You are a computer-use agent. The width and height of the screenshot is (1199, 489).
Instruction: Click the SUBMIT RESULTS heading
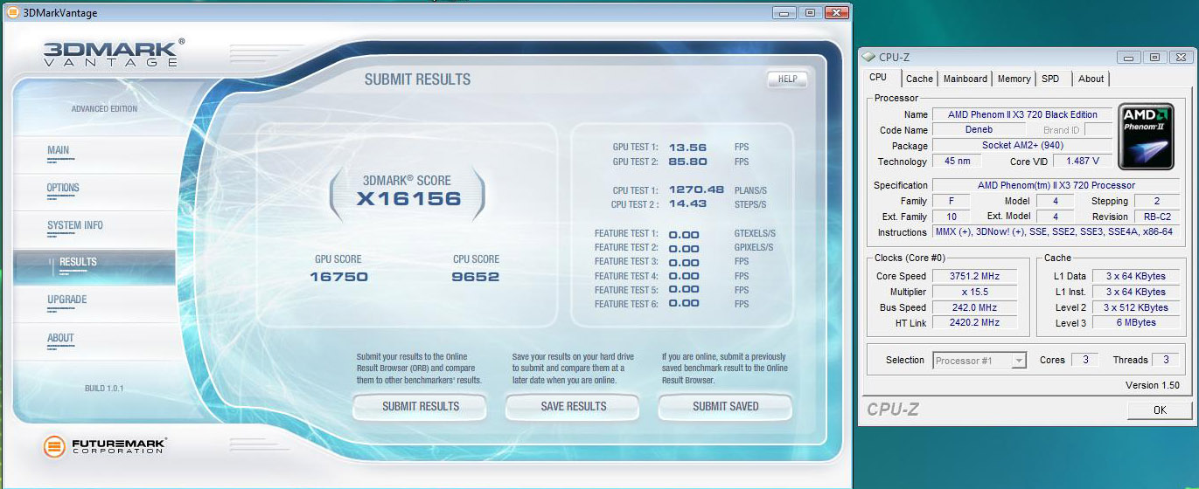[417, 79]
